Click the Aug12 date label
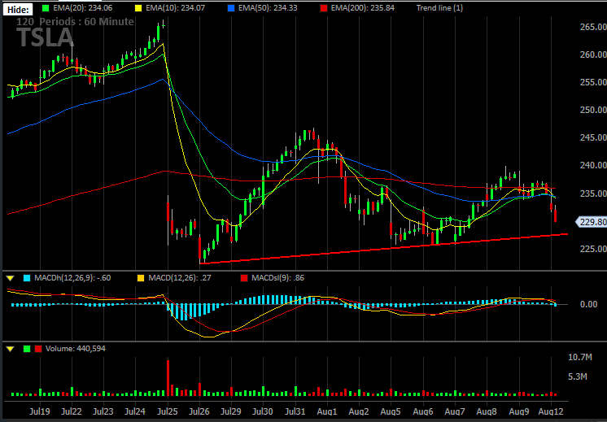Image resolution: width=607 pixels, height=422 pixels. [x=551, y=411]
